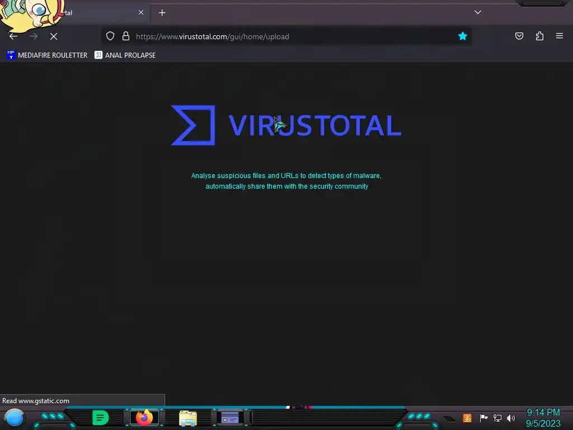
Task: Go back to the previous page
Action: click(x=13, y=36)
